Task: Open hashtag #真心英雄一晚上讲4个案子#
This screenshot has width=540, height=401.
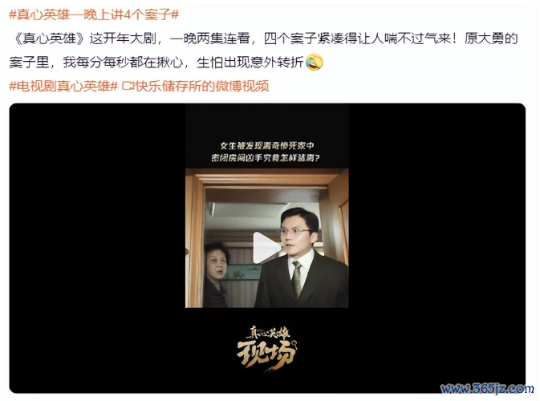Action: pos(94,14)
